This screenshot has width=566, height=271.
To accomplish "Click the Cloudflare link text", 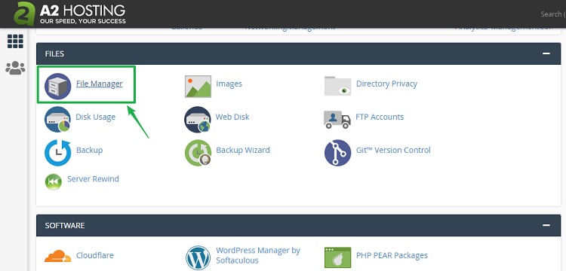I will [95, 255].
